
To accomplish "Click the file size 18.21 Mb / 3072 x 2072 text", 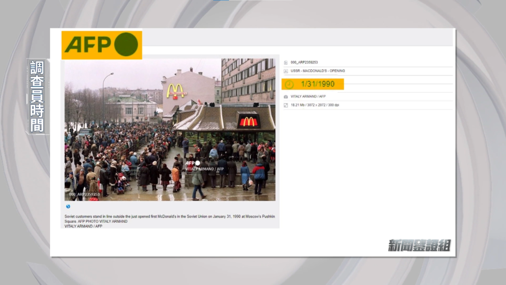I will click(x=315, y=105).
